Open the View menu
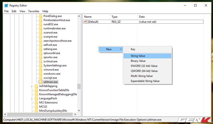Viewport: 213px width, 124px height. pos(22,11)
